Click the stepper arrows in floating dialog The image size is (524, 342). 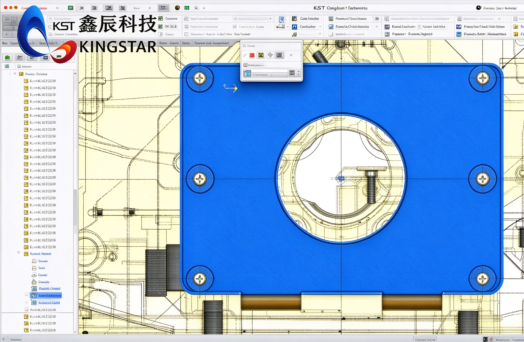[298, 73]
